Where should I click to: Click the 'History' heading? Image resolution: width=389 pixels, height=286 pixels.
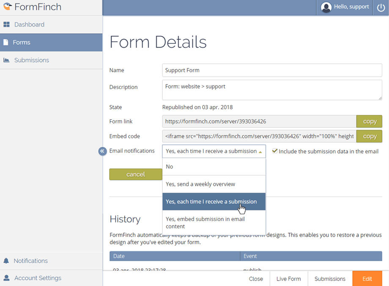click(125, 219)
